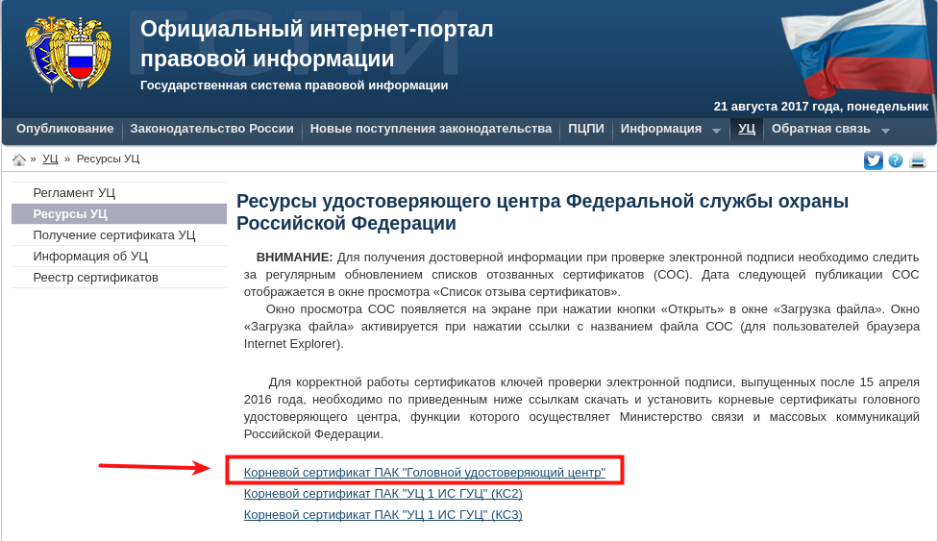The image size is (938, 541).
Task: Click the home icon in breadcrumb
Action: click(19, 160)
